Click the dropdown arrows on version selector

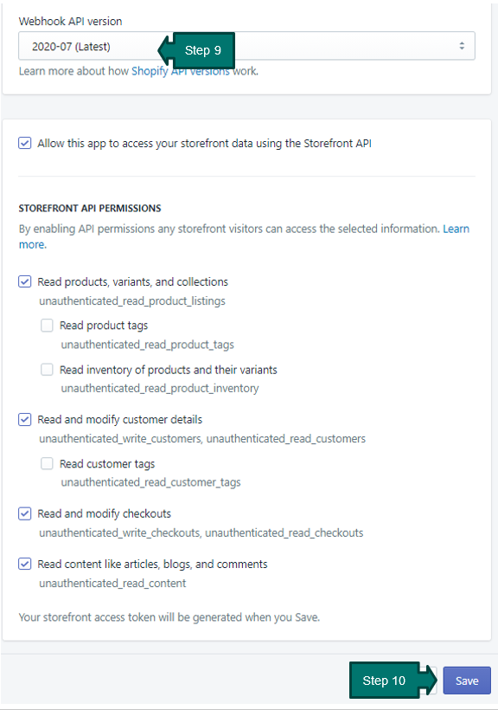(462, 46)
